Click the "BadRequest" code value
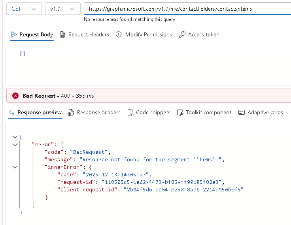291x225 pixels. 89,152
